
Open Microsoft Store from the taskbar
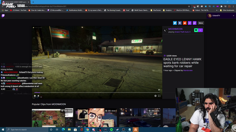pyautogui.click(x=75, y=129)
